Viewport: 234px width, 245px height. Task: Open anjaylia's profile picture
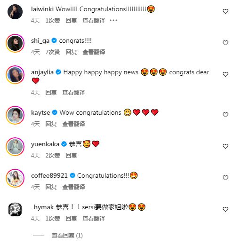coord(15,75)
